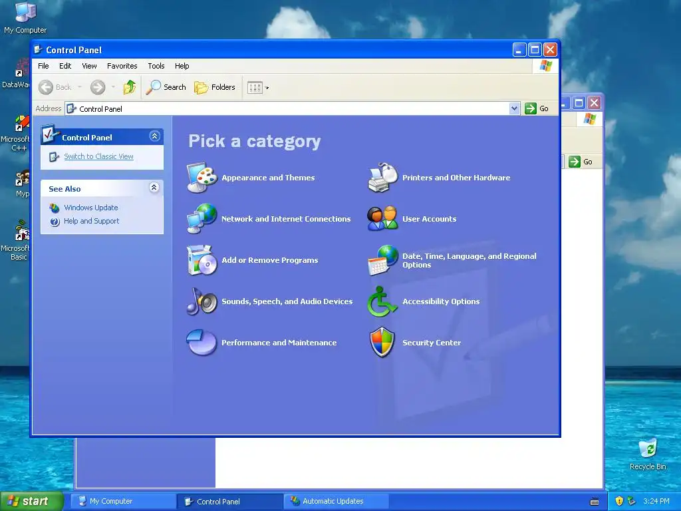Open Printers and Other Hardware icon
The image size is (681, 511).
[x=382, y=177]
